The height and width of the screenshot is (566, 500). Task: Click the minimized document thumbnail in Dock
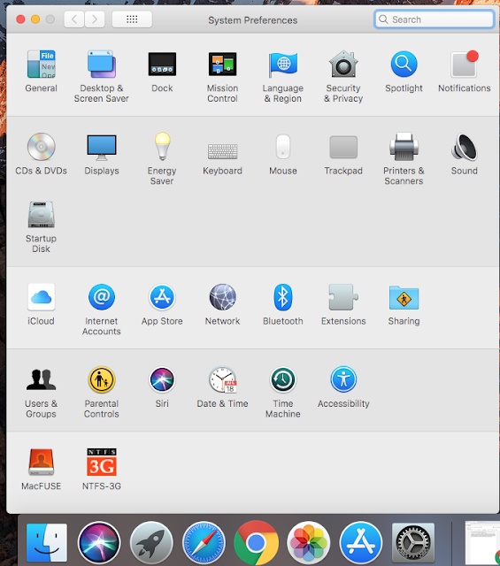[x=482, y=542]
